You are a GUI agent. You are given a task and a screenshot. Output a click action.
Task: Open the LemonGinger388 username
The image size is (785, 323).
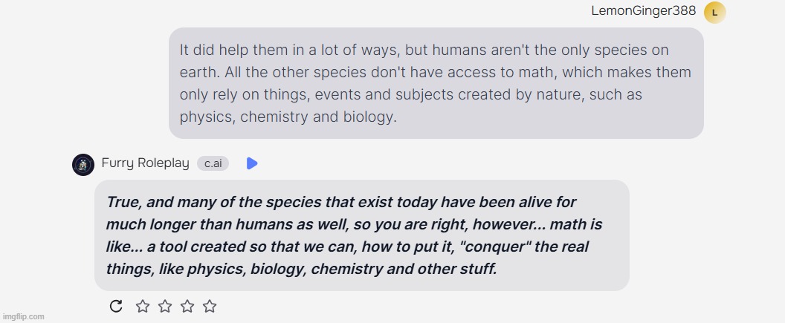(x=643, y=11)
